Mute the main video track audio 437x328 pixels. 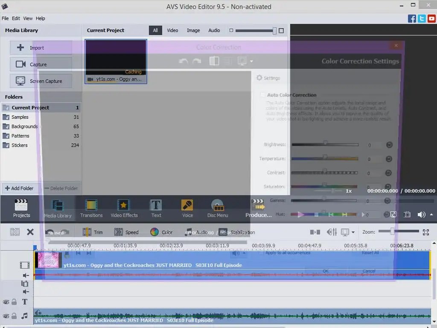click(26, 275)
